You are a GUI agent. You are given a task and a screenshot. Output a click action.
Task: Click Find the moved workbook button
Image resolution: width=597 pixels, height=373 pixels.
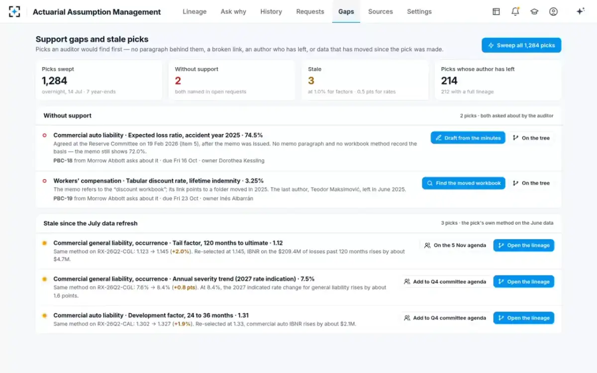click(x=464, y=183)
